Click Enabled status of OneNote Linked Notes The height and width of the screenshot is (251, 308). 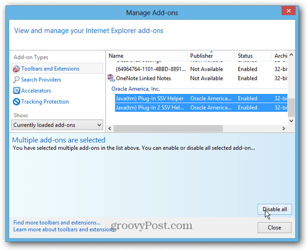point(247,79)
